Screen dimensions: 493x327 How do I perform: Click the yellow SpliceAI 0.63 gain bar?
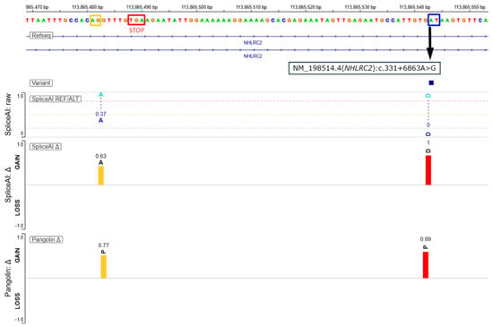100,176
